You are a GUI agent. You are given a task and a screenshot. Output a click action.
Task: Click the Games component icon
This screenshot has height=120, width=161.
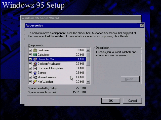tap(35, 73)
